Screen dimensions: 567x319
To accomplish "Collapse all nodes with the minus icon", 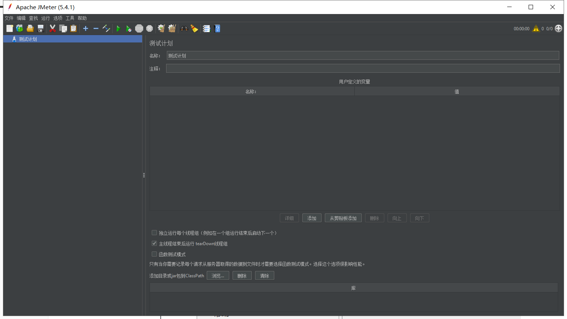I will [96, 28].
